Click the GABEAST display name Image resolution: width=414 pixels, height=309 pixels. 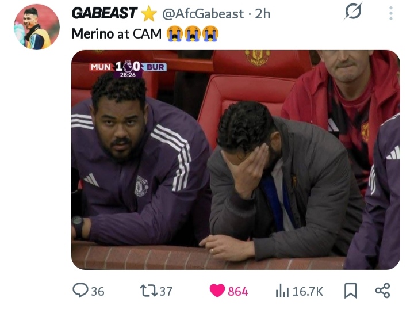click(104, 13)
